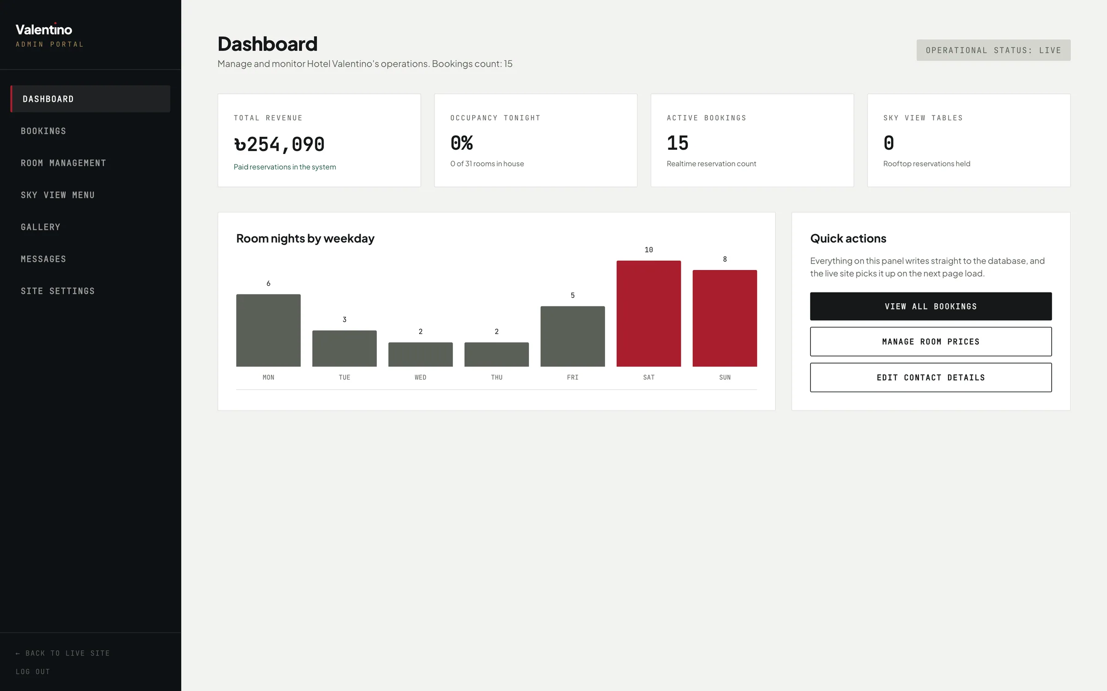Click 'Realtime reservation count' text

(711, 164)
